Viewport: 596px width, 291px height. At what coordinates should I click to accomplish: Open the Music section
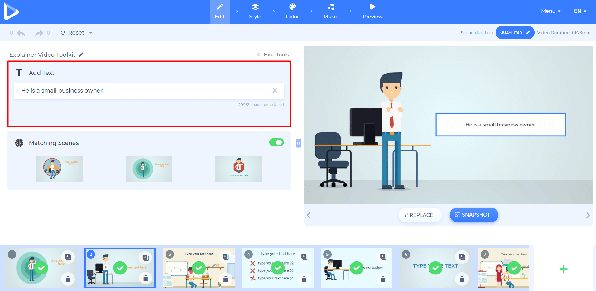pos(331,7)
